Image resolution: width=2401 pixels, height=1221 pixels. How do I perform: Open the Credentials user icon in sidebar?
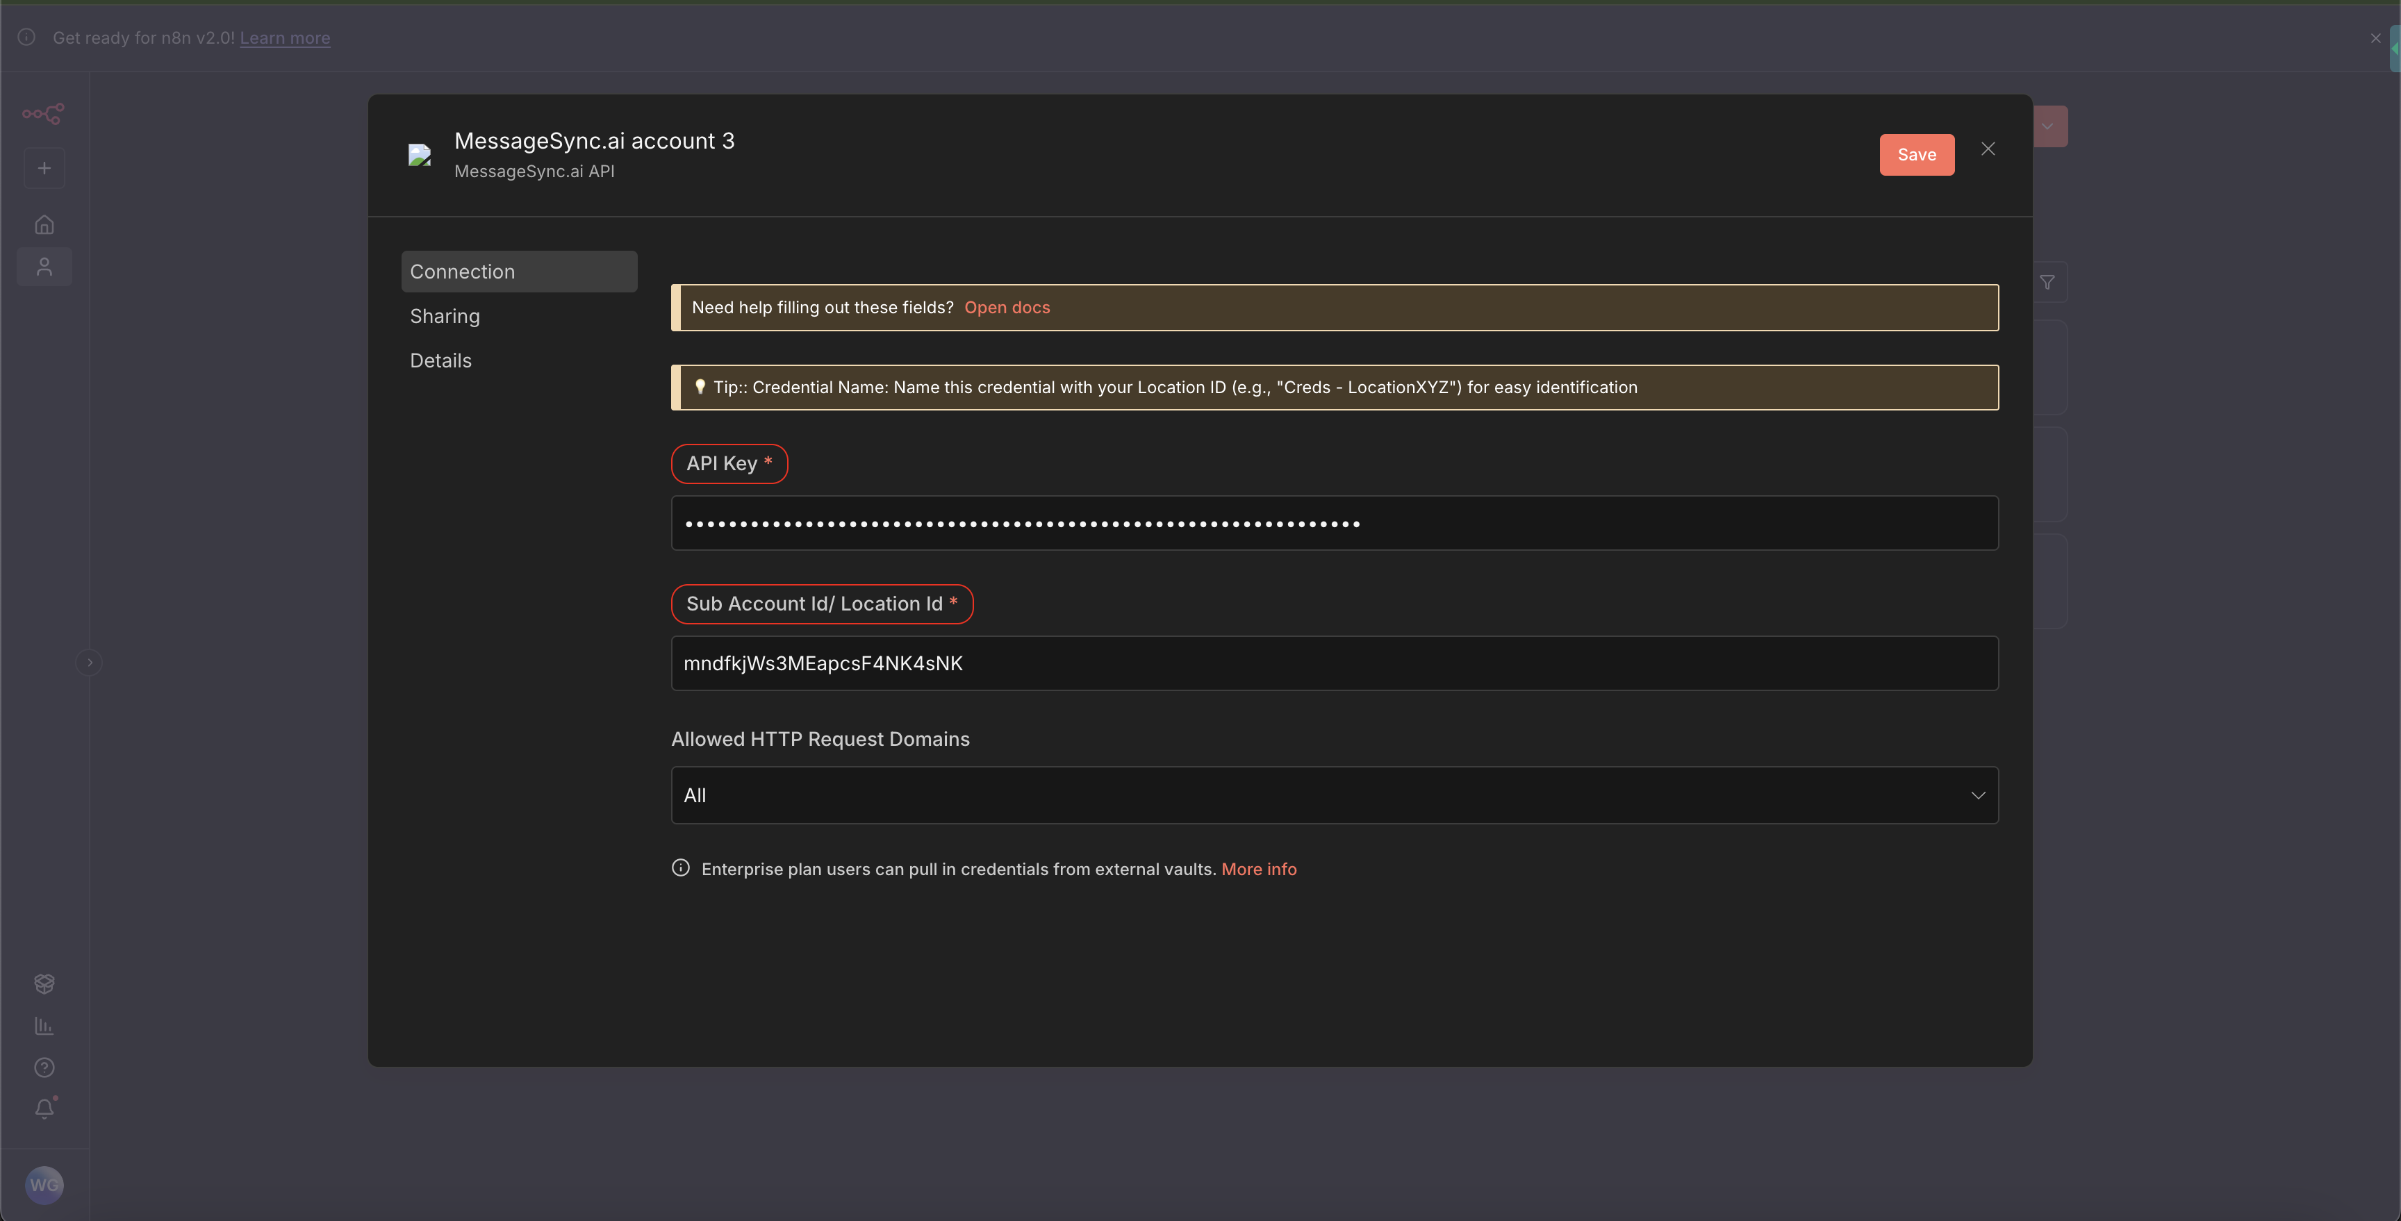pos(44,265)
